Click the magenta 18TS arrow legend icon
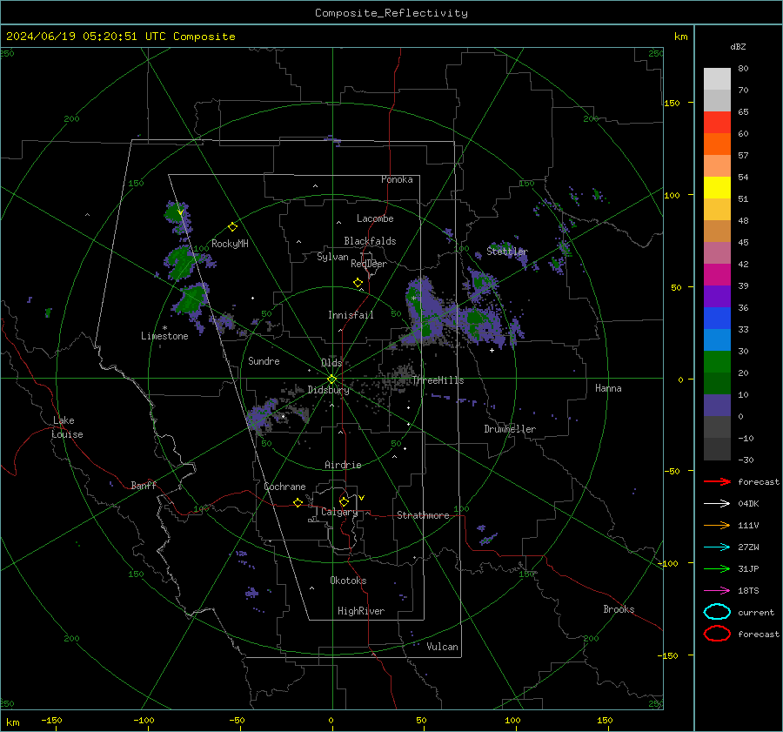Viewport: 783px width, 732px height. point(717,591)
